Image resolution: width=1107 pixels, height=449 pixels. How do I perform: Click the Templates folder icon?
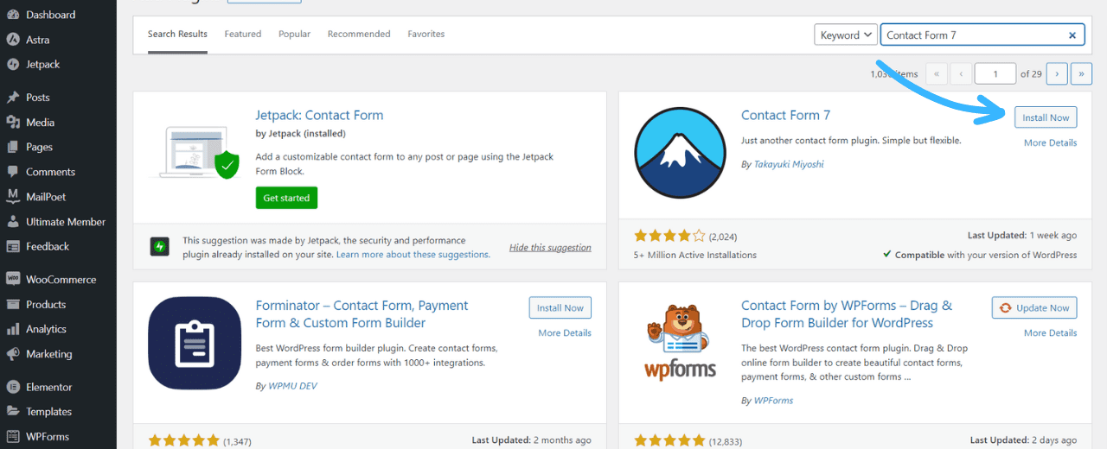[x=13, y=412]
